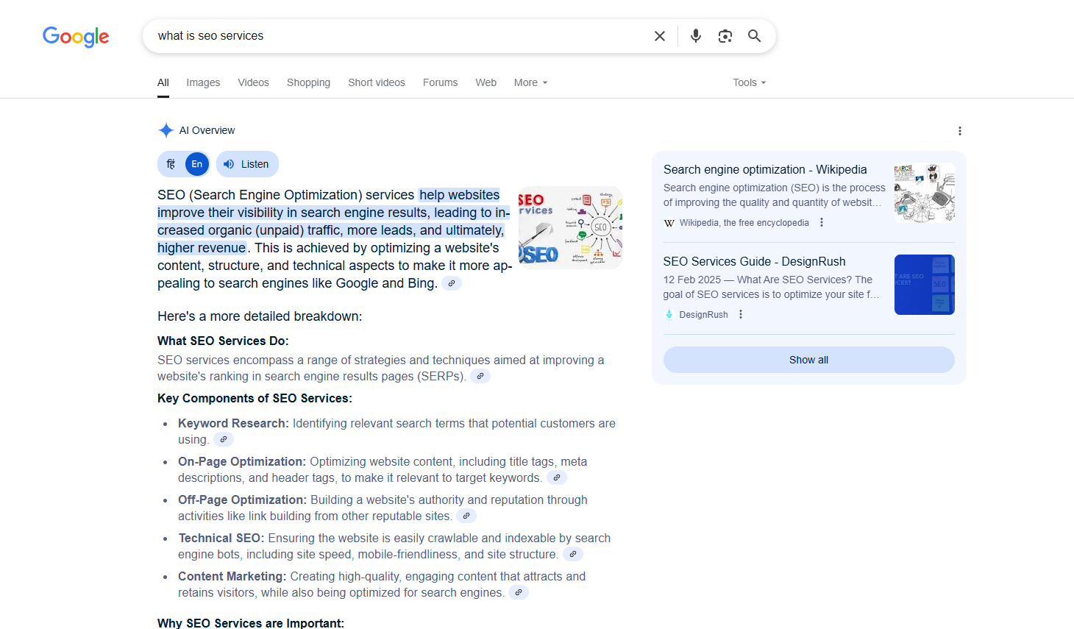Click the 'Off-Page Optimization:' bold text
The image size is (1074, 629).
pyautogui.click(x=243, y=500)
